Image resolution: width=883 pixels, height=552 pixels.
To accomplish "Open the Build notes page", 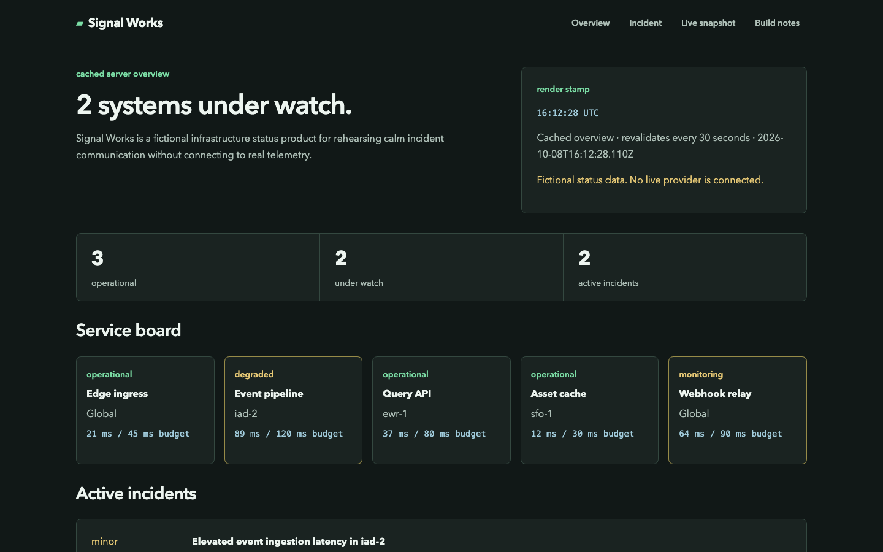I will pyautogui.click(x=777, y=23).
